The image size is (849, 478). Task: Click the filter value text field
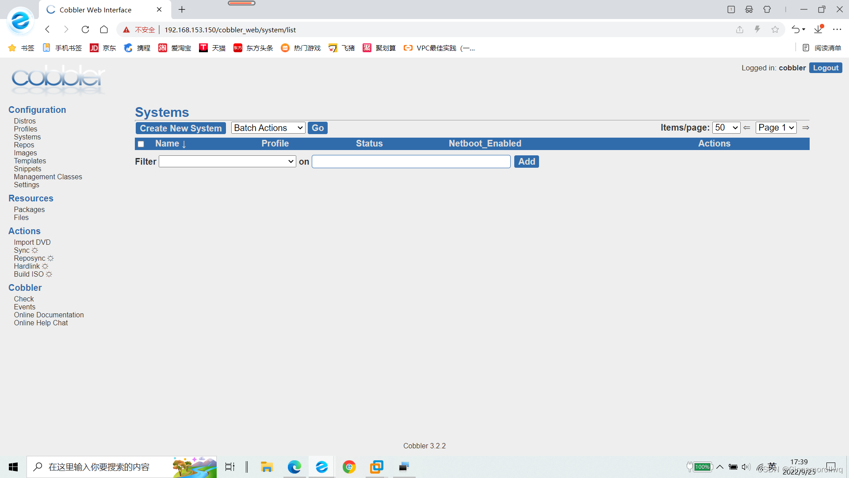(x=411, y=162)
